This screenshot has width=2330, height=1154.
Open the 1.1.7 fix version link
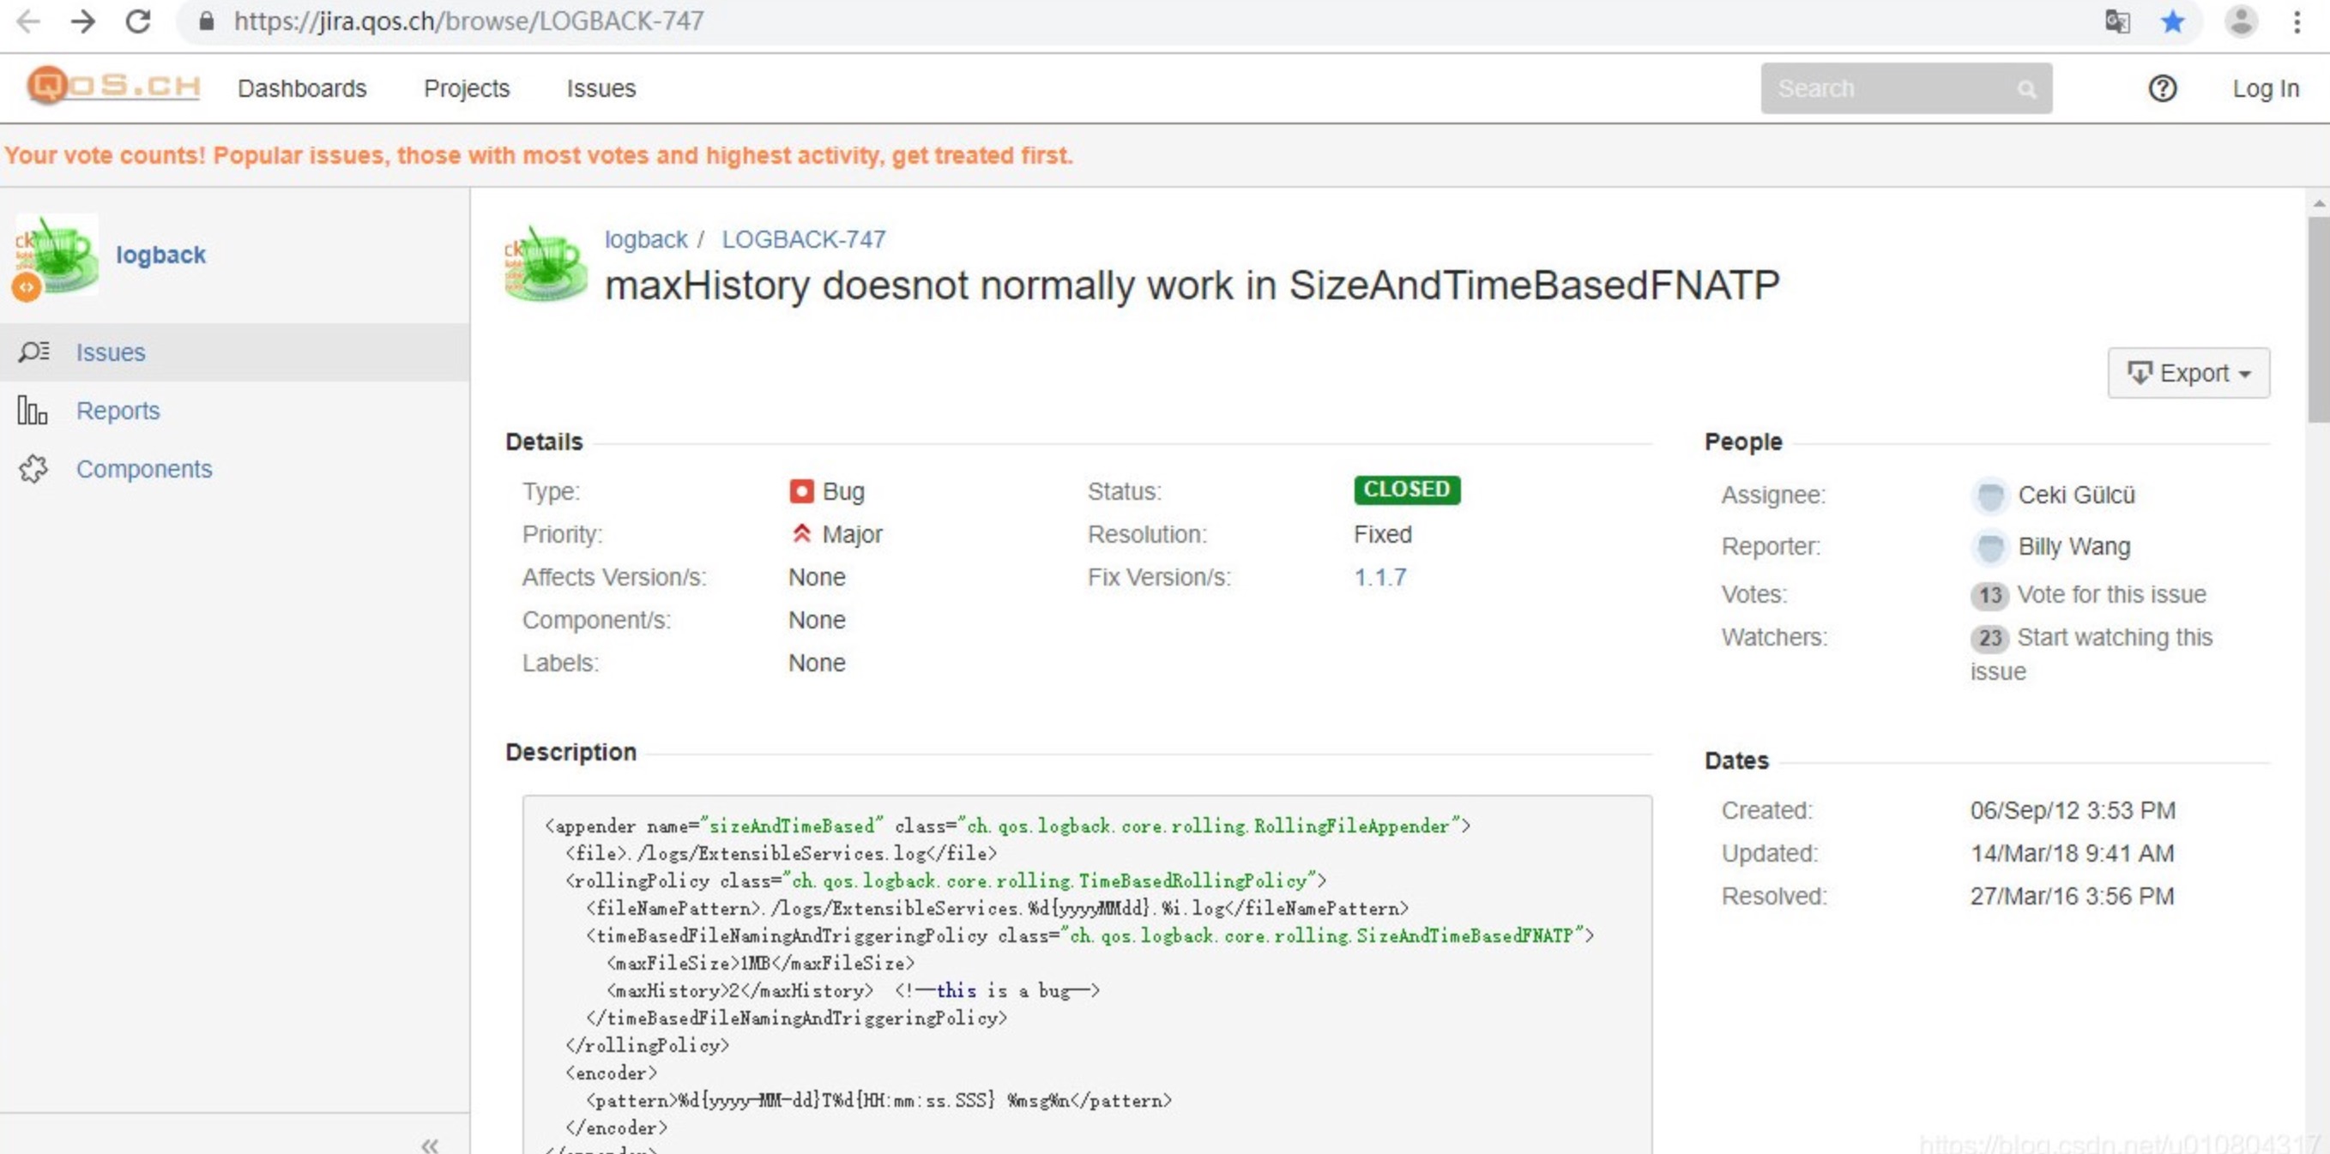[1379, 576]
